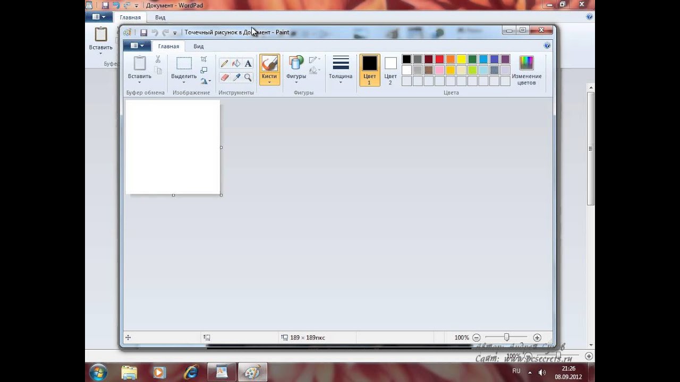The height and width of the screenshot is (382, 680).
Task: Click the white canvas in Paint
Action: (x=173, y=147)
